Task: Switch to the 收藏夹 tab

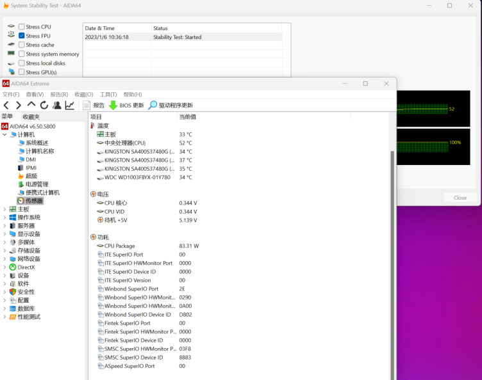Action: [31, 117]
